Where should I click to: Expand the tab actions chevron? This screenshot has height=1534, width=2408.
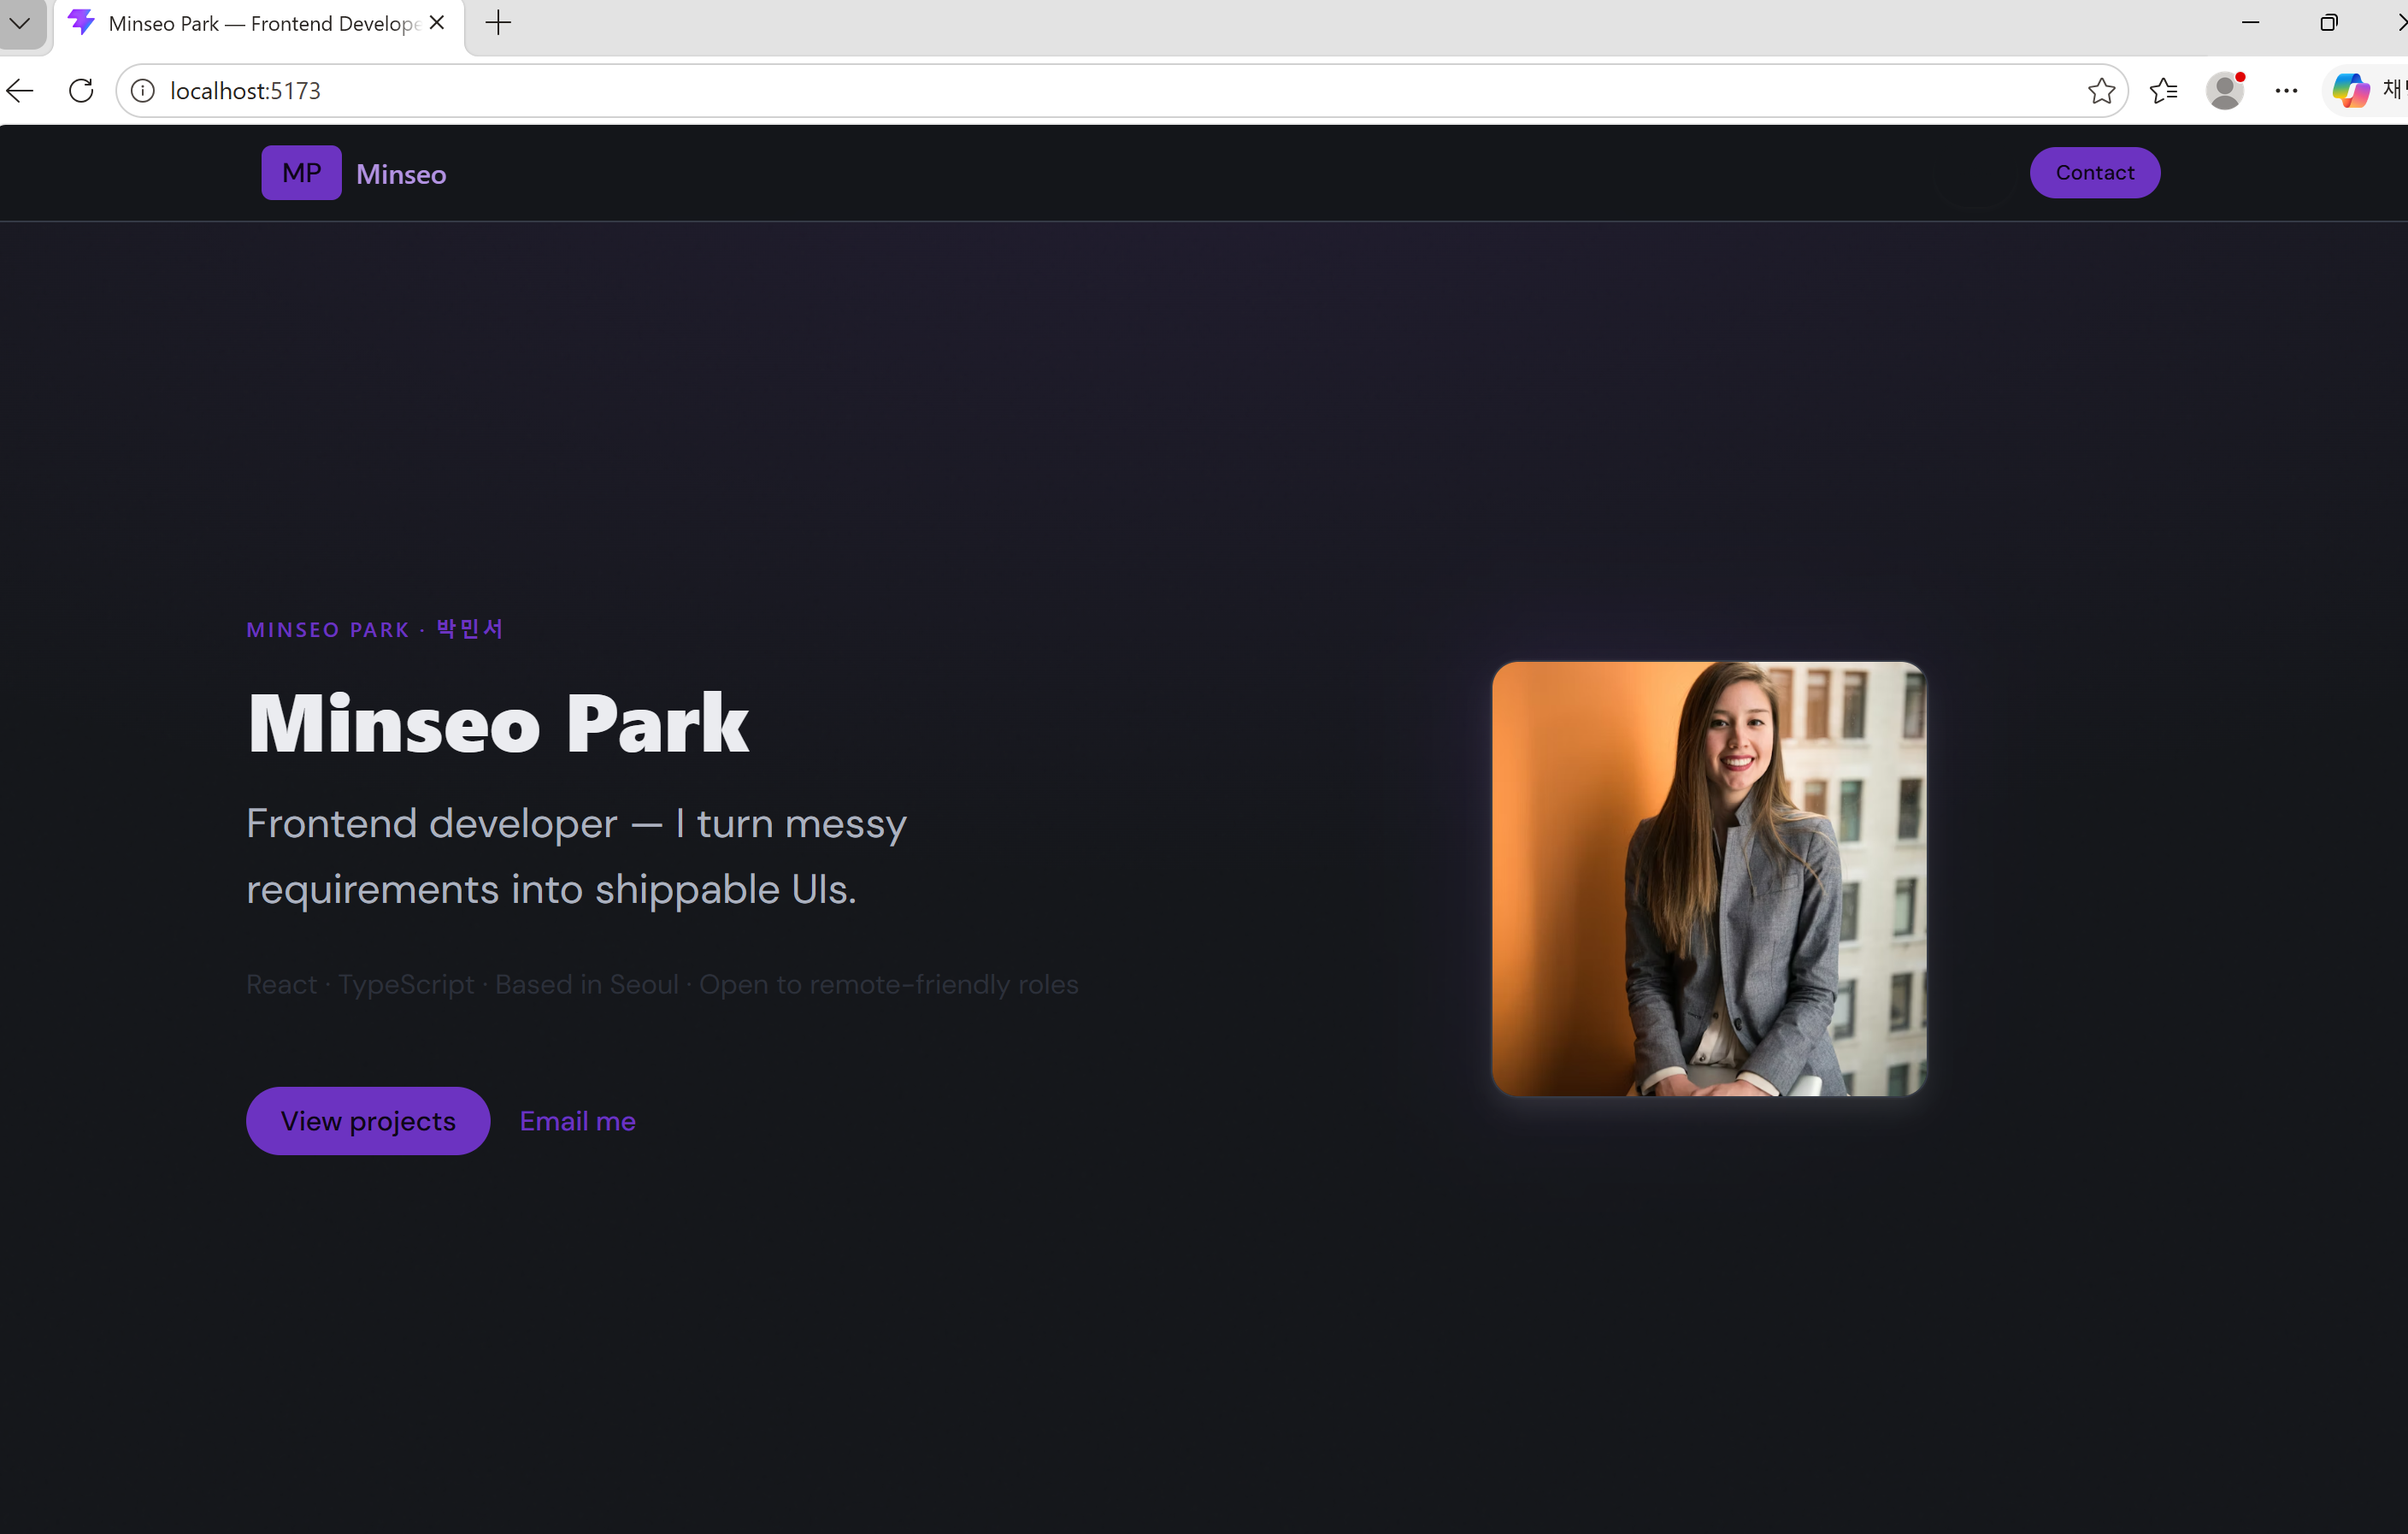click(20, 23)
